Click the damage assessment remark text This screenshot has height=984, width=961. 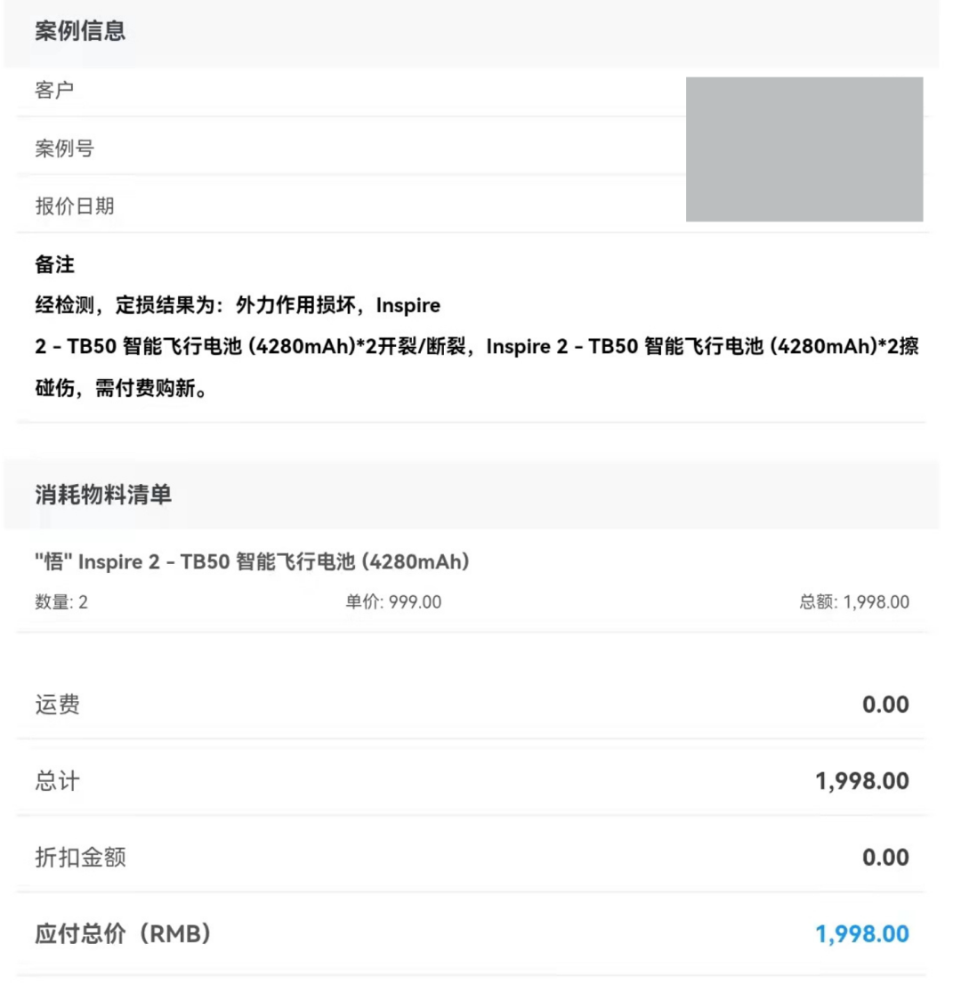[477, 346]
